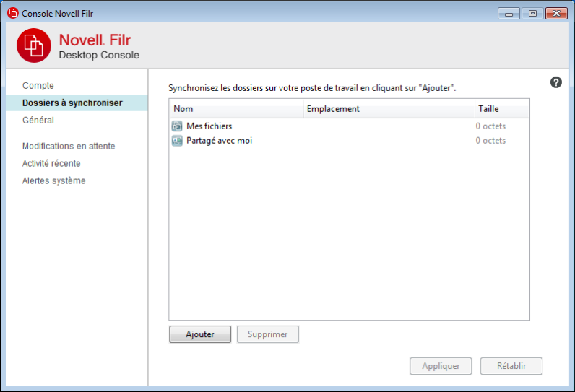Open the Activité récente page
Viewport: 575px width, 392px height.
coord(51,164)
